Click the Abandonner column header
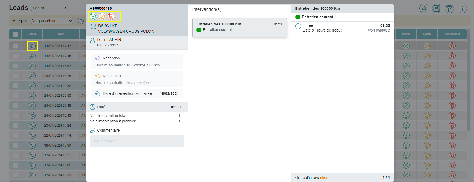 [x=452, y=34]
